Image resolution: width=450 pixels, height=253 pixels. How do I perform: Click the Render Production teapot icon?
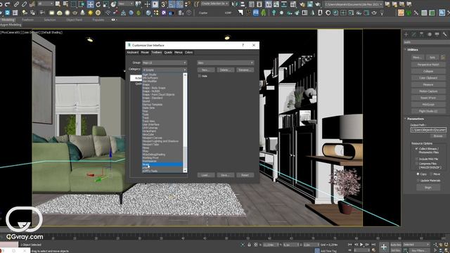click(318, 4)
